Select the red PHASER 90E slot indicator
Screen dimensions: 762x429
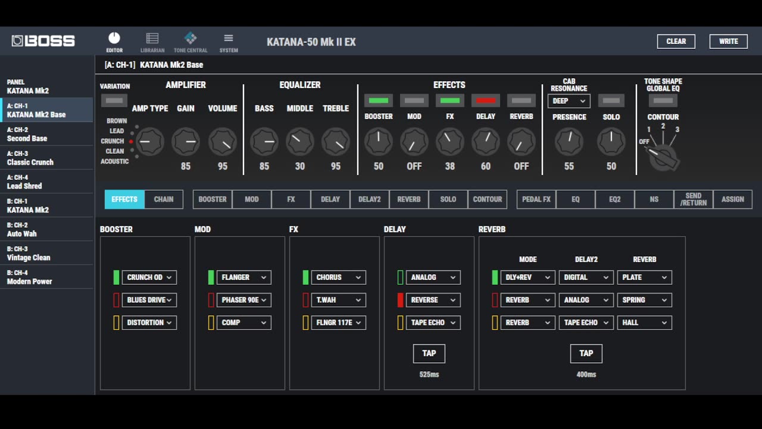[211, 300]
